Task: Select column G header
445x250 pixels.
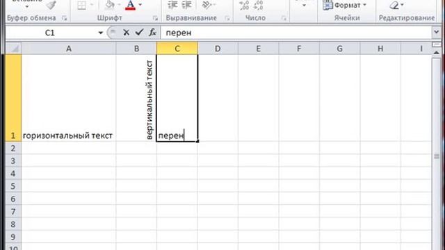Action: [340, 49]
